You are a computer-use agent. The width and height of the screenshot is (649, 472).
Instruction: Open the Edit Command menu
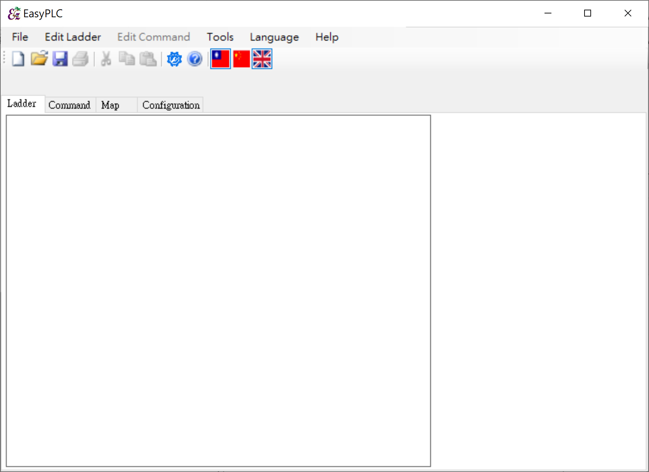[153, 37]
